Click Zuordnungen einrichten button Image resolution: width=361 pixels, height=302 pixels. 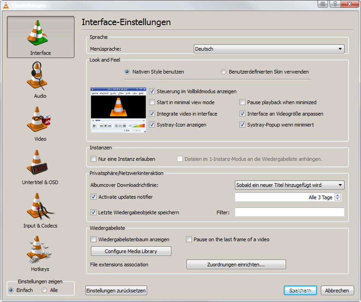pyautogui.click(x=236, y=264)
